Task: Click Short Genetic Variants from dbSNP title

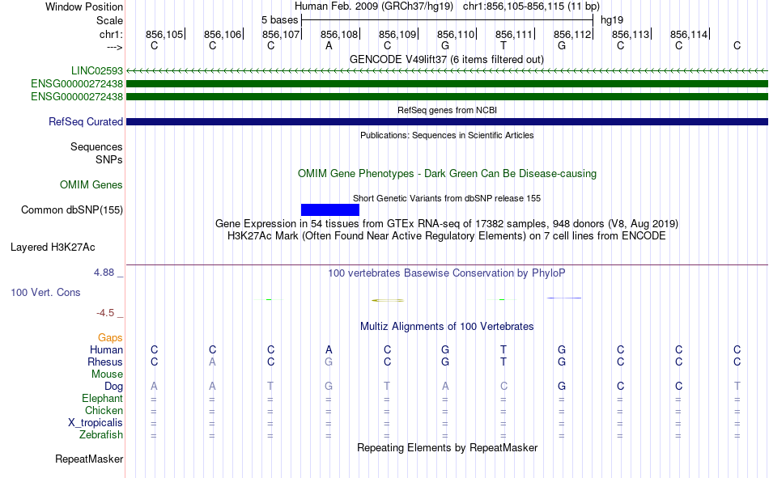Action: point(447,198)
